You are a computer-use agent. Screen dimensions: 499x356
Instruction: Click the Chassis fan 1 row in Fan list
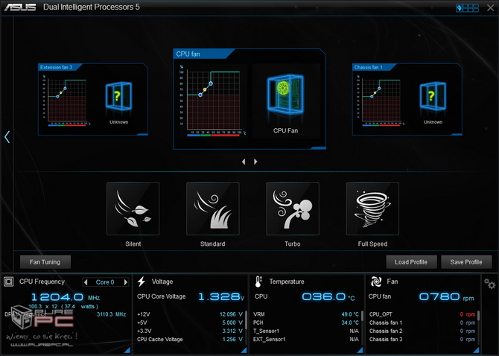pyautogui.click(x=422, y=322)
